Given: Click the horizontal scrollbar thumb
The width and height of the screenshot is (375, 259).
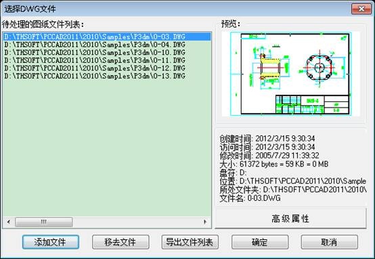Looking at the screenshot, I should coord(44,222).
